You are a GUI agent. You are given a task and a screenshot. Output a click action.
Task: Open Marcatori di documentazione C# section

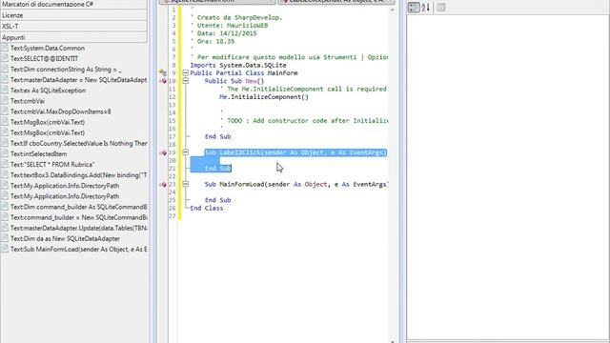point(74,4)
